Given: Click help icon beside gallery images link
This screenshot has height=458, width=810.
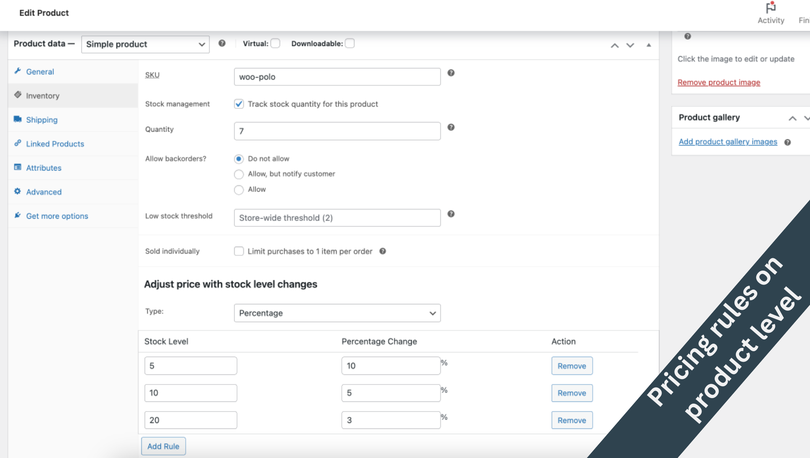Looking at the screenshot, I should pyautogui.click(x=787, y=142).
